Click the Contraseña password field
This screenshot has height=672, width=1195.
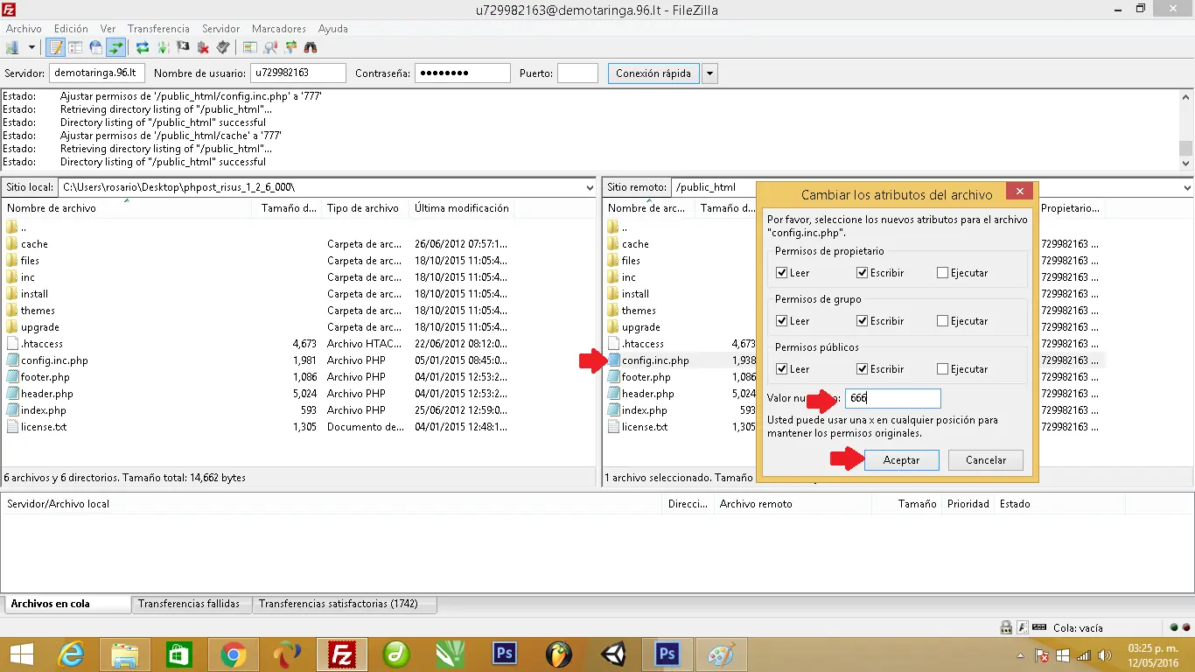[463, 73]
